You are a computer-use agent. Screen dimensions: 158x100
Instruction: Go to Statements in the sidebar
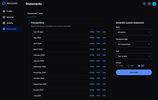[x=12, y=29]
